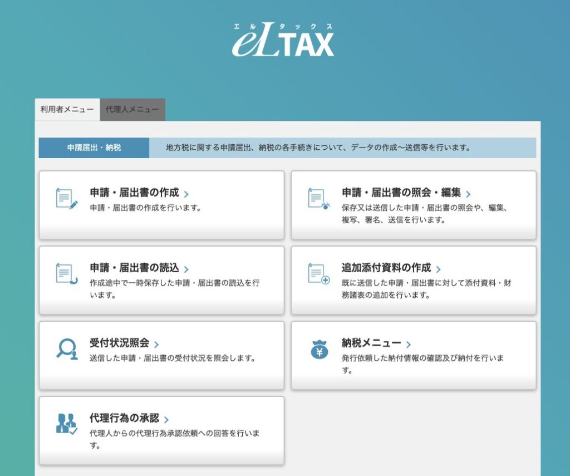This screenshot has height=476, width=570.
Task: Click the document-with-eye icon for 照会・編集
Action: tap(318, 199)
